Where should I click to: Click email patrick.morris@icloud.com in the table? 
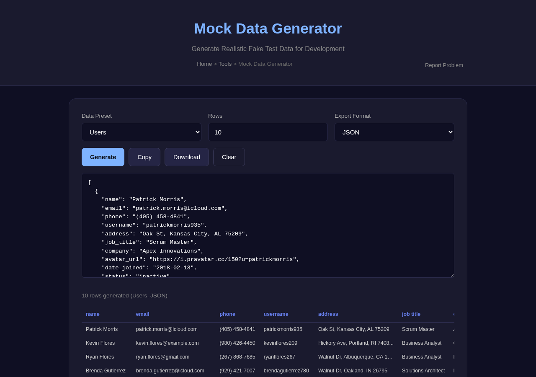[167, 329]
